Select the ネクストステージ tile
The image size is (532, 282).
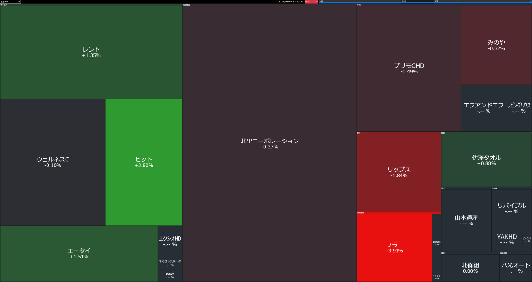tap(170, 263)
